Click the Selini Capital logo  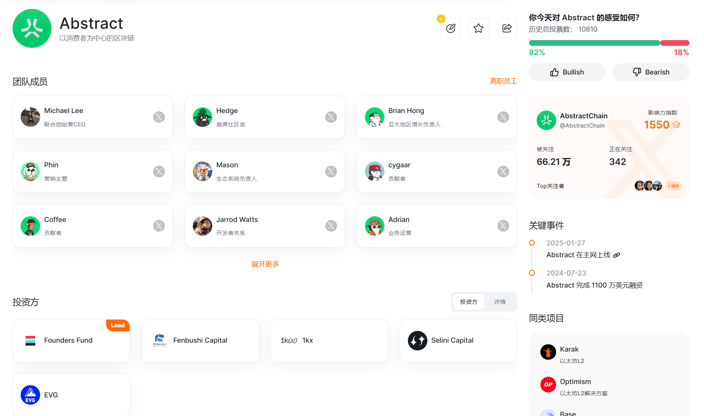(418, 341)
